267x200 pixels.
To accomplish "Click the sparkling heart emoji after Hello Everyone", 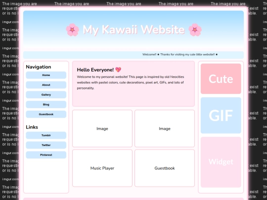I will click(118, 70).
